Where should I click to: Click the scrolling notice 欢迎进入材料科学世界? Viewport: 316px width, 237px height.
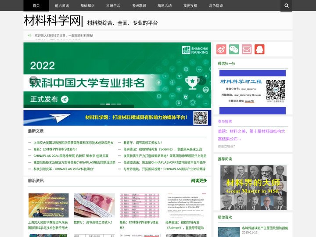pyautogui.click(x=64, y=36)
